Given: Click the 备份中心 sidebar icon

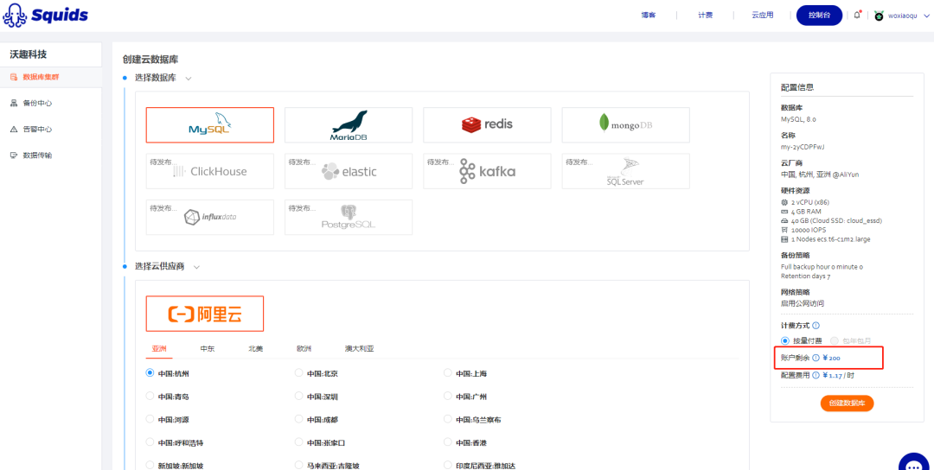Looking at the screenshot, I should (x=14, y=103).
